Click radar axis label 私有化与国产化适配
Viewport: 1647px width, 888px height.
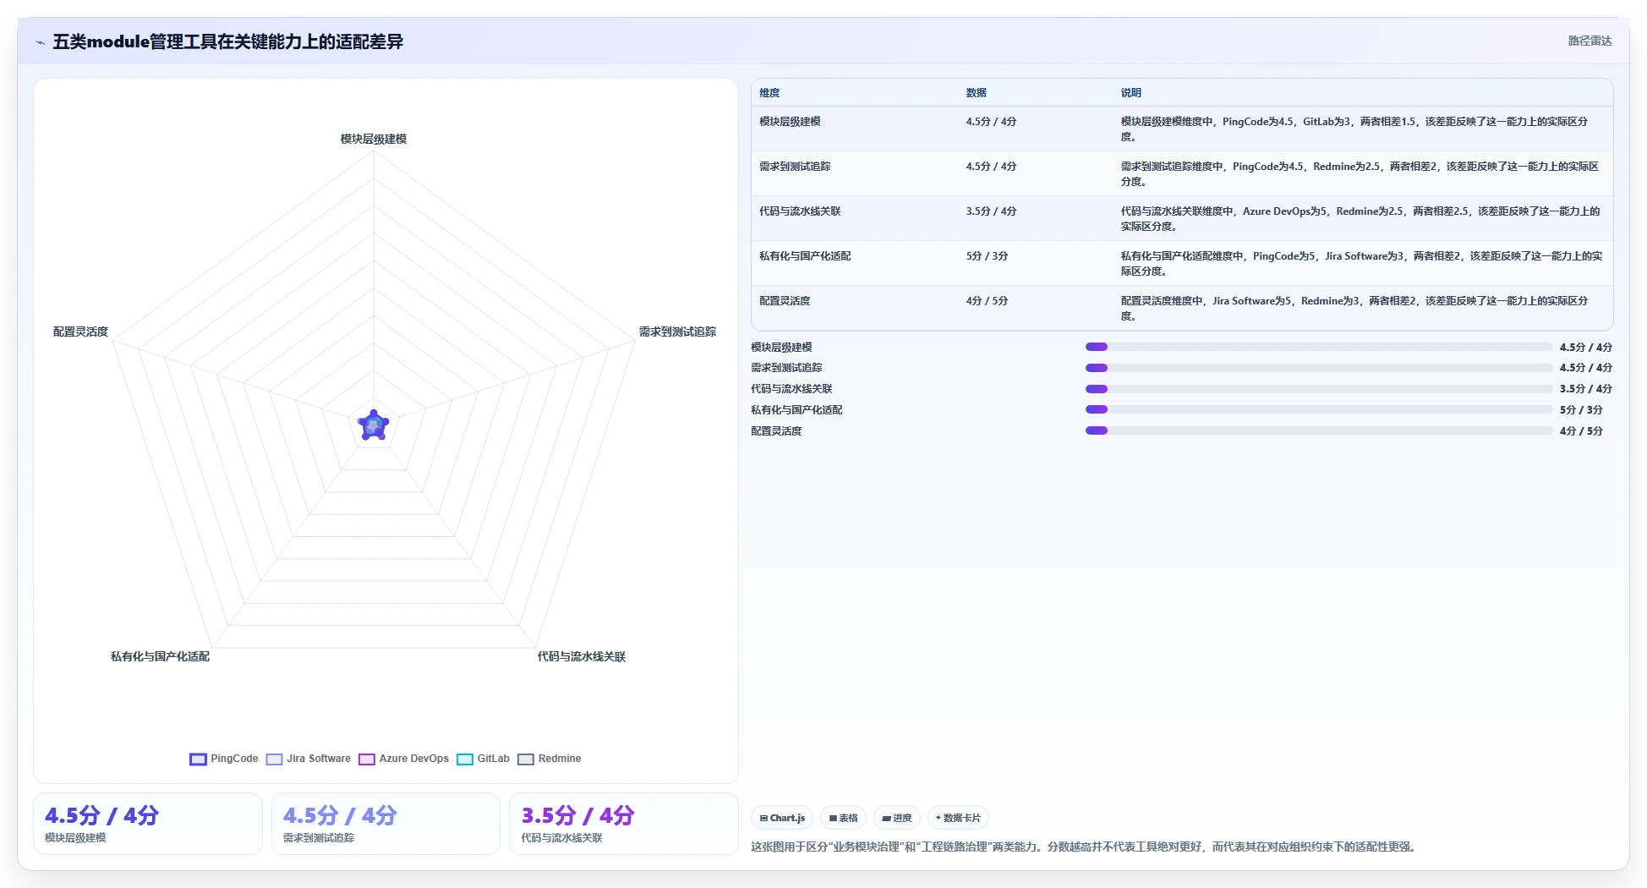click(160, 656)
